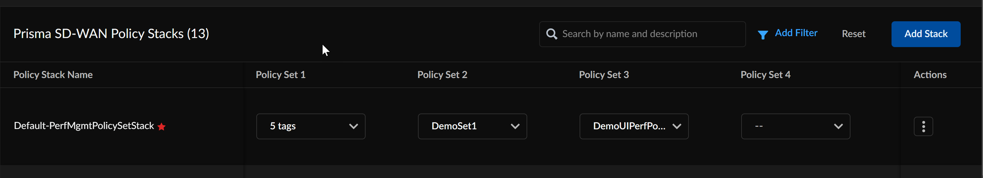Click the chevron arrow beside DemoUIPerfPo...
983x178 pixels.
(x=677, y=126)
